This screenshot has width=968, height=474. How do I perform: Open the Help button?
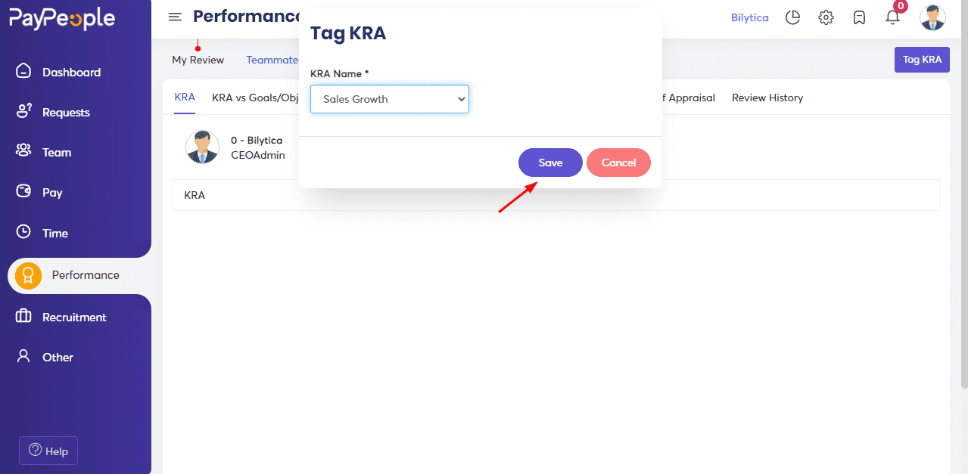(48, 451)
